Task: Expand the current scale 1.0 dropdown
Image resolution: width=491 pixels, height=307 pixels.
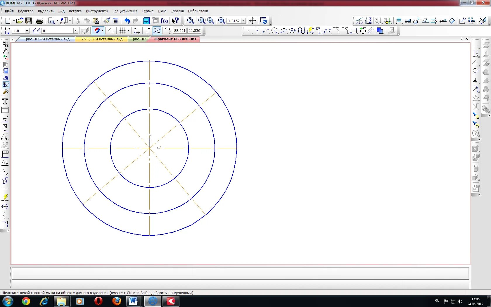Action: pos(27,31)
